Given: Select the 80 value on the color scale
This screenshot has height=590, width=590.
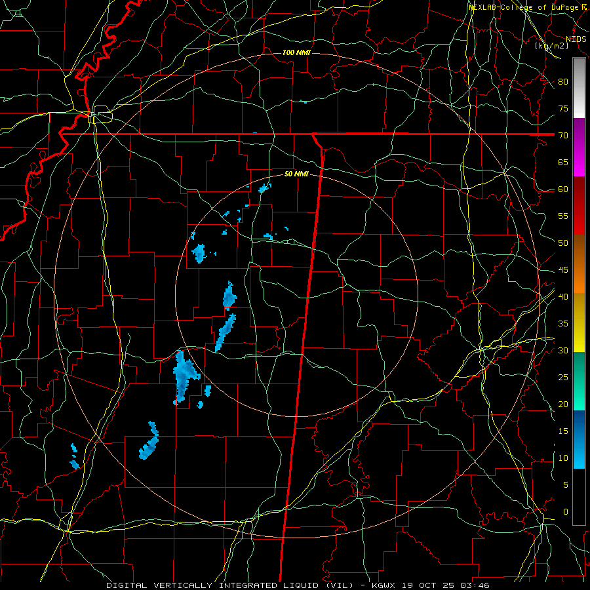Looking at the screenshot, I should 563,82.
